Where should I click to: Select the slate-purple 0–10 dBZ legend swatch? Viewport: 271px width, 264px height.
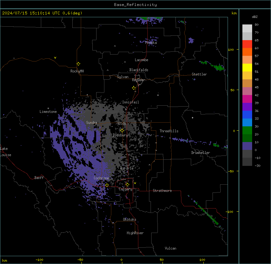(x=247, y=146)
